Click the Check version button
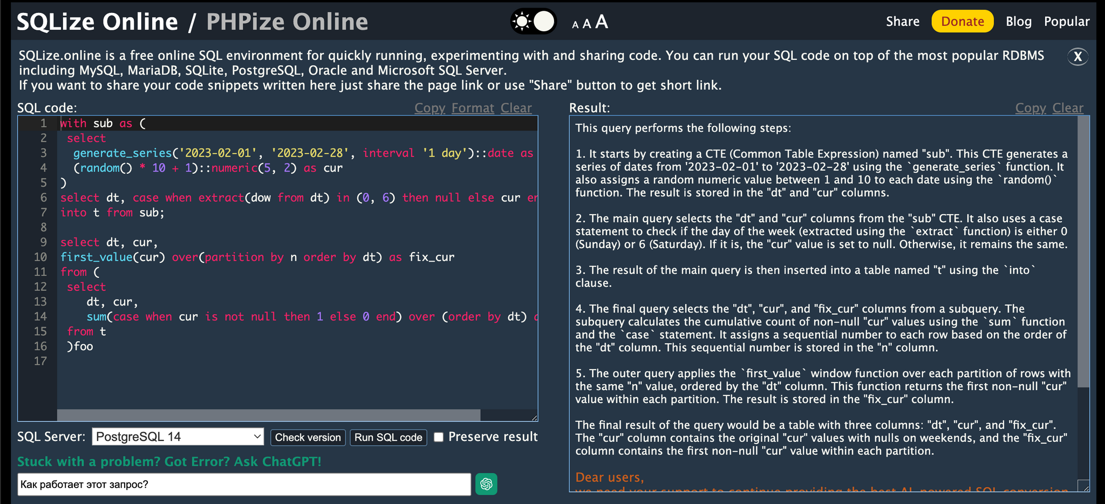Viewport: 1105px width, 504px height. click(308, 438)
